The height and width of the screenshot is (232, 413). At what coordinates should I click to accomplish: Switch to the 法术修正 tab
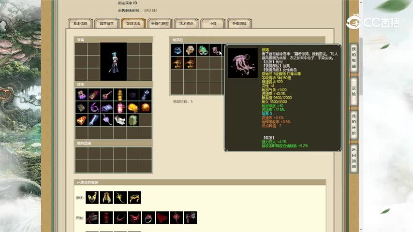click(186, 23)
